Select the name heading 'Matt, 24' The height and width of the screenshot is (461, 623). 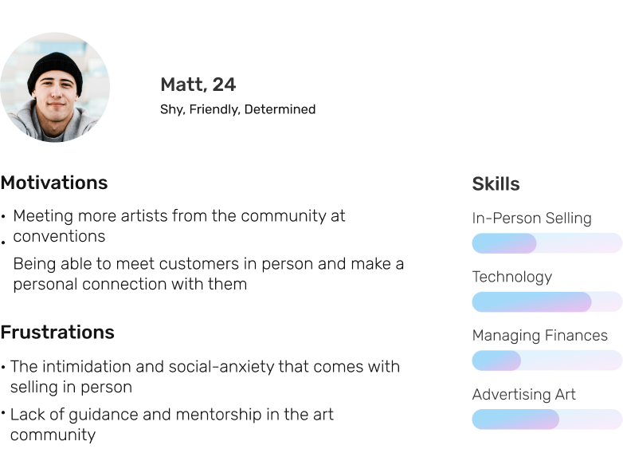[198, 85]
